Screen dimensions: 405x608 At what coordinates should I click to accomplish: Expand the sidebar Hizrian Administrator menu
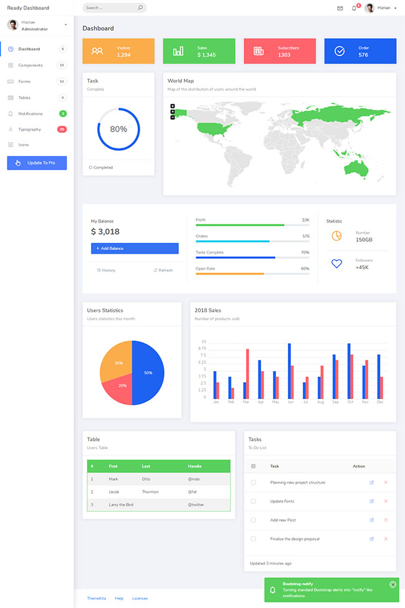click(65, 25)
